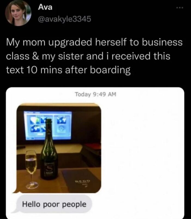Select the tweet text about business class
Image resolution: width=191 pixels, height=219 pixels.
click(x=94, y=56)
